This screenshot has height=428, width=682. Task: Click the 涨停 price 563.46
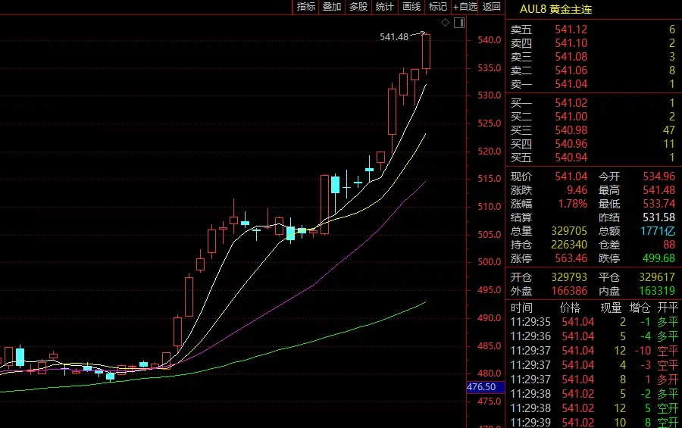click(571, 258)
